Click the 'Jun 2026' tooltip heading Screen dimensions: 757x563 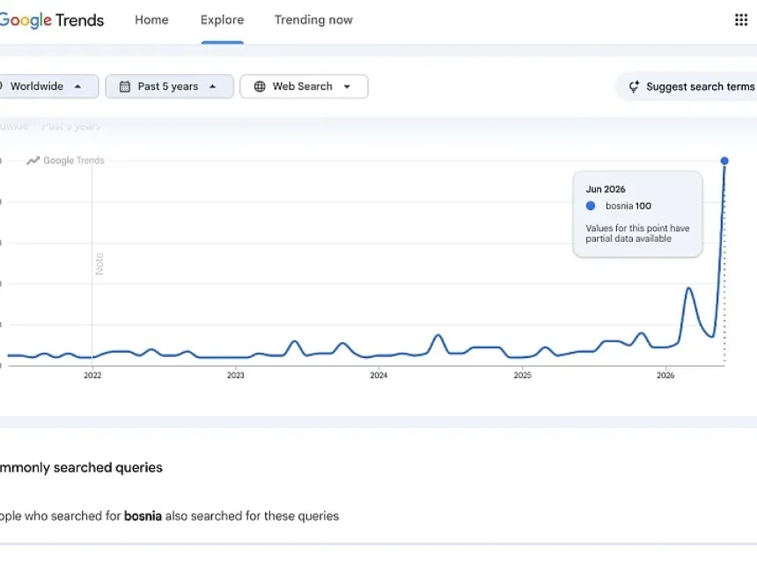click(x=606, y=189)
